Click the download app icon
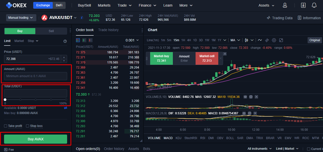 [303, 5]
